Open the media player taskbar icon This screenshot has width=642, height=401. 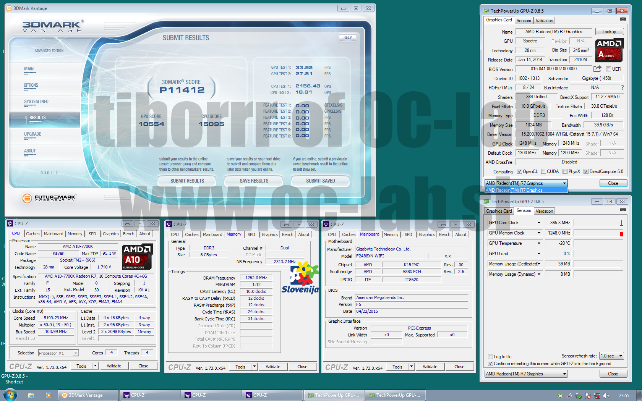coord(49,395)
